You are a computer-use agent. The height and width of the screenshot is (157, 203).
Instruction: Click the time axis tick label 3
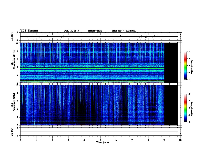click(68, 140)
